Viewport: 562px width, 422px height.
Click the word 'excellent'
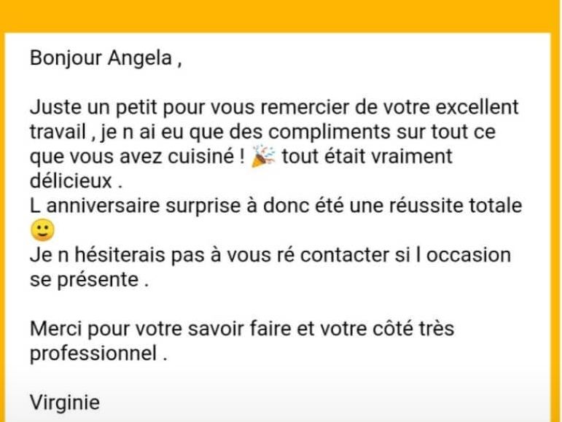[x=475, y=108]
